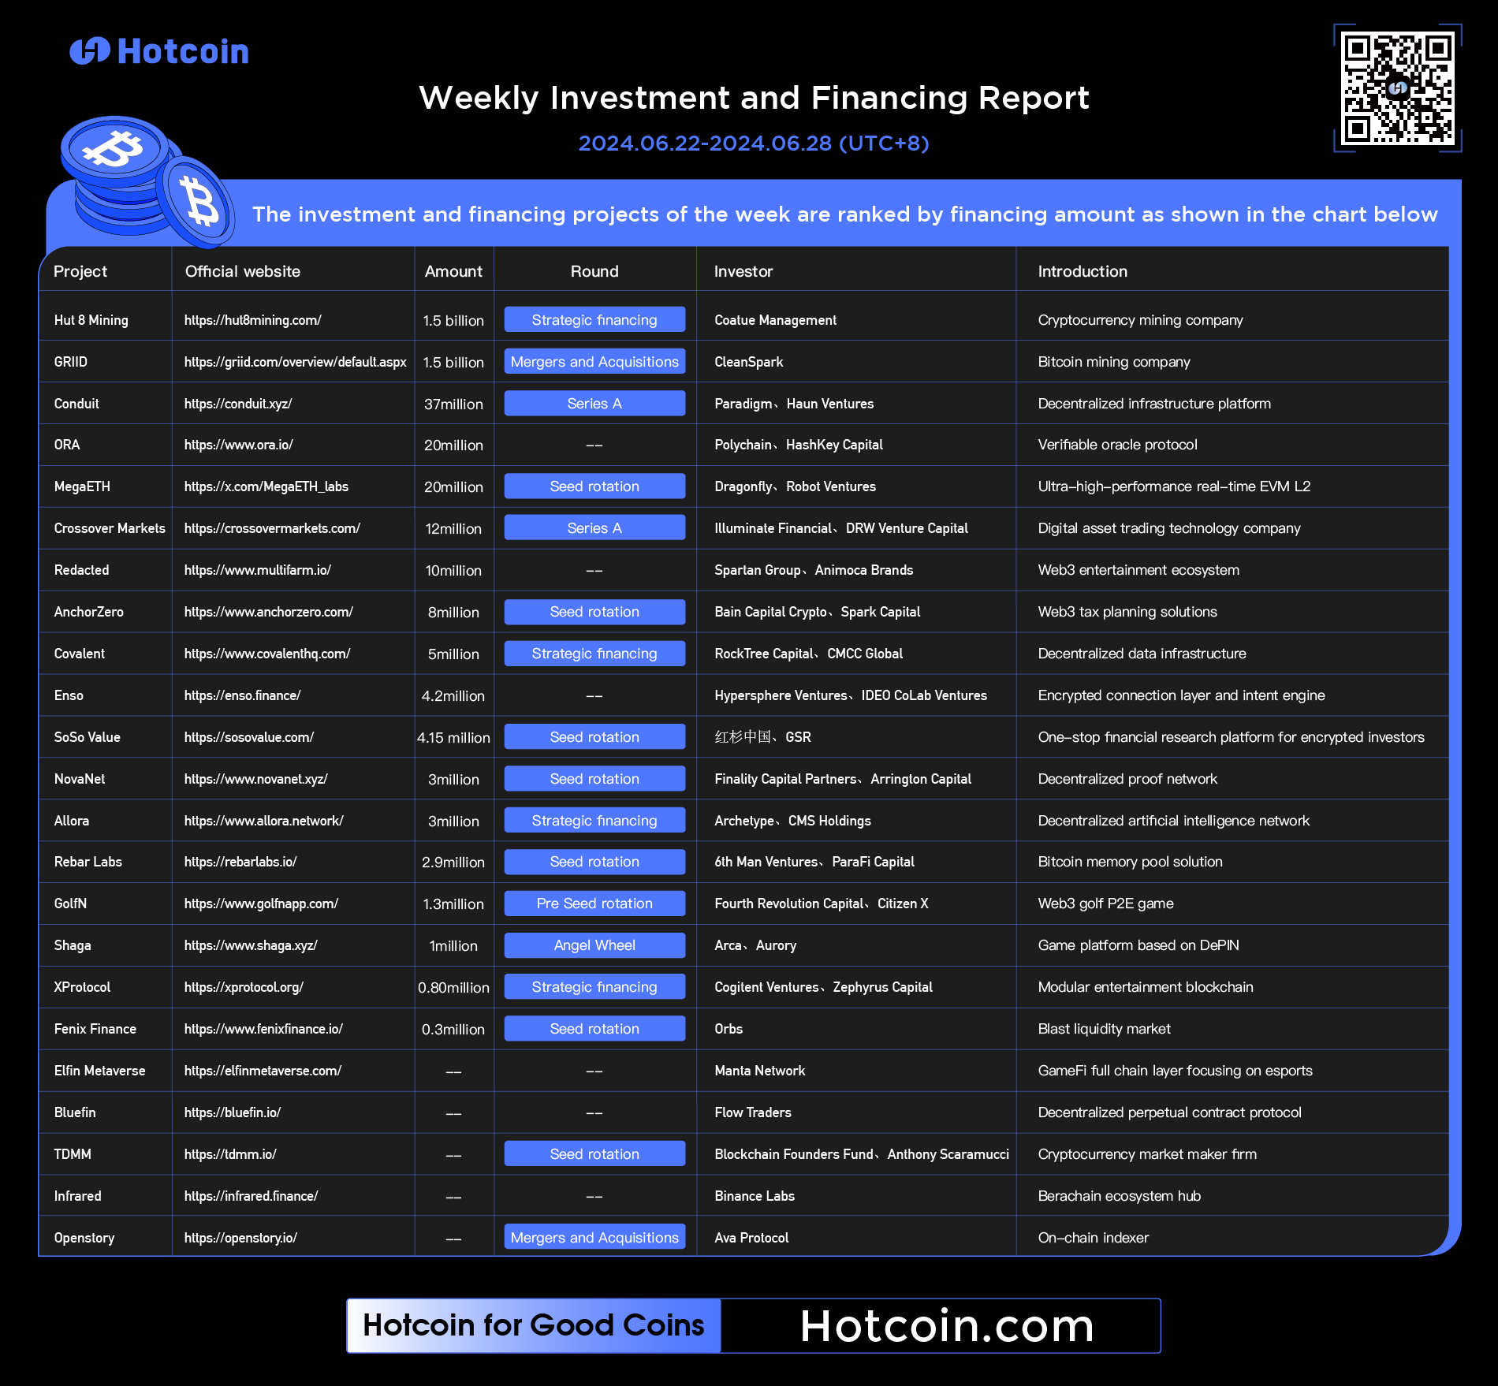Open the xprotocol.org link
1498x1386 pixels.
pyautogui.click(x=244, y=987)
